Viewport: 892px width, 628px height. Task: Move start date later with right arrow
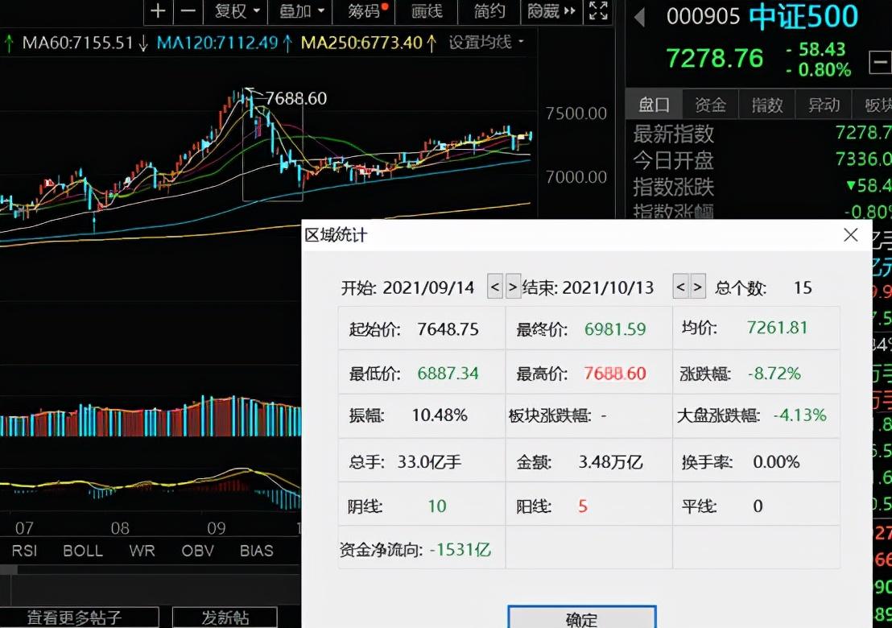[513, 286]
